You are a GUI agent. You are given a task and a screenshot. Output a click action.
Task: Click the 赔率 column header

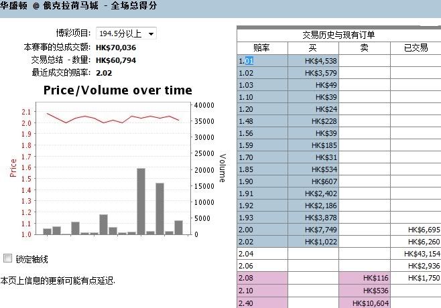pyautogui.click(x=262, y=48)
